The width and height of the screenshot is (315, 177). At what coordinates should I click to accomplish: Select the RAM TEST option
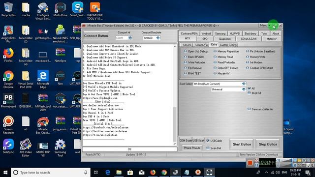[x=192, y=73]
